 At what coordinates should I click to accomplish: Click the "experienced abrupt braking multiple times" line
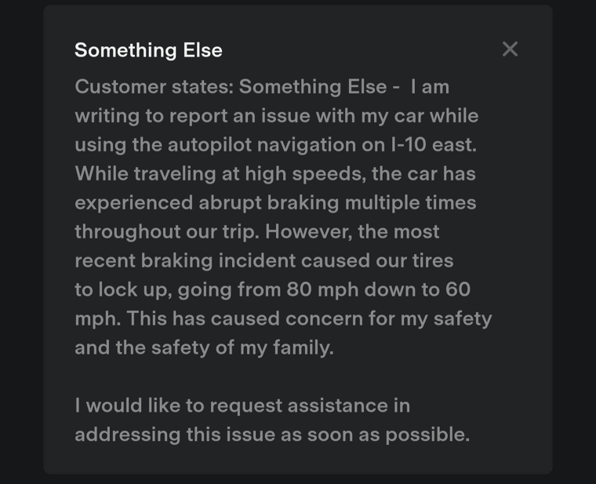(x=275, y=203)
